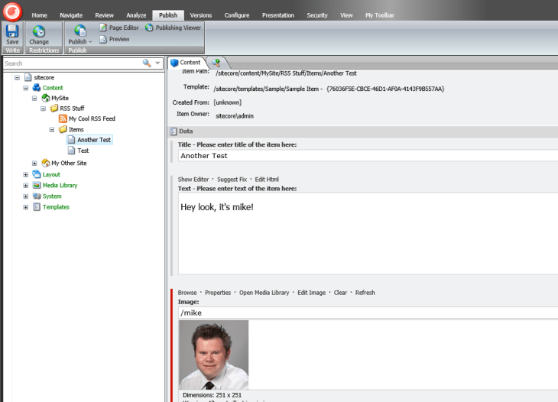Collapse the Data section header
This screenshot has width=558, height=402.
pos(174,131)
